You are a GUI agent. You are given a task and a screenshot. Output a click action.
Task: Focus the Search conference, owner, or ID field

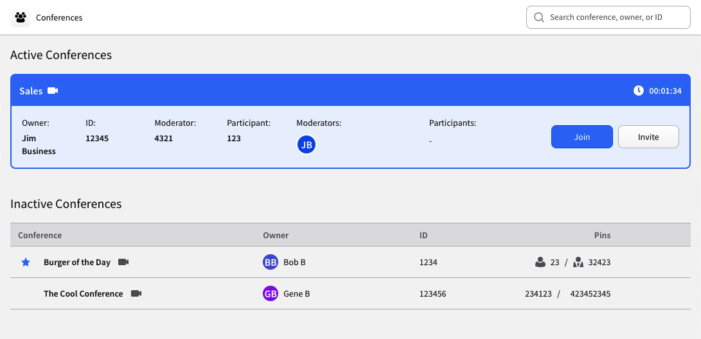[x=608, y=17]
